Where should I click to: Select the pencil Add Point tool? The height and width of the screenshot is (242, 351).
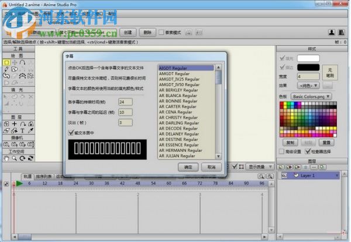tap(6, 69)
